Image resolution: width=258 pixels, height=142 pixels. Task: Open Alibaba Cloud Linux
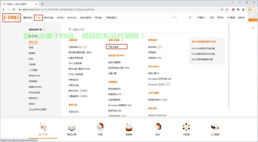pos(157,115)
